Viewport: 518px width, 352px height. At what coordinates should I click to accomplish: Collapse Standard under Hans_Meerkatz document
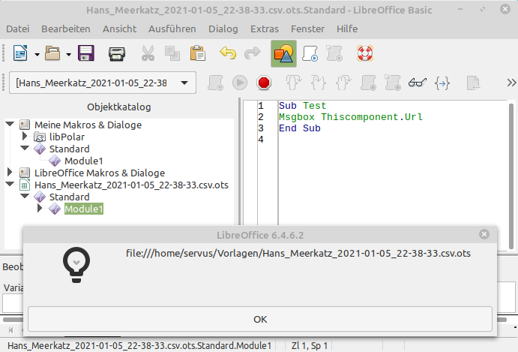tap(25, 196)
